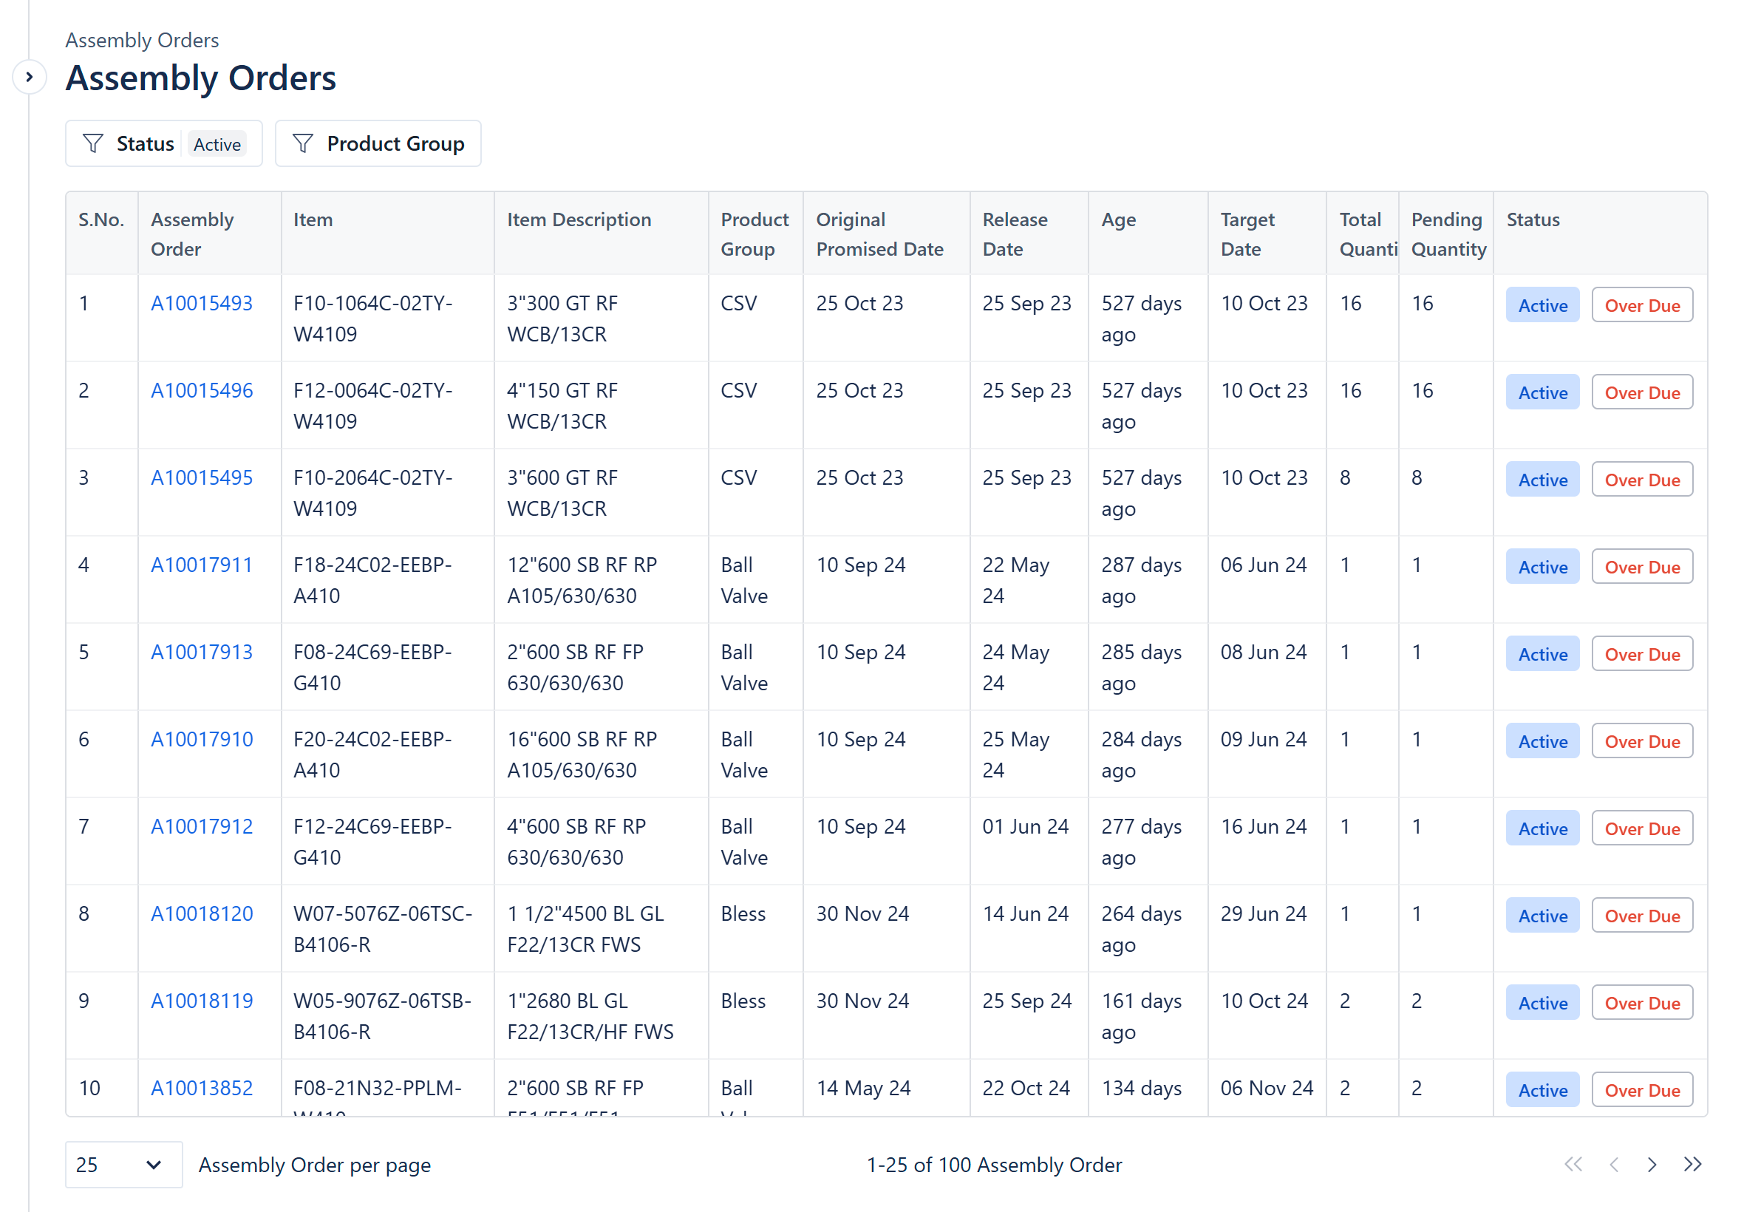Screen dimensions: 1744x1212
Task: Open the Product Group filter
Action: point(378,143)
